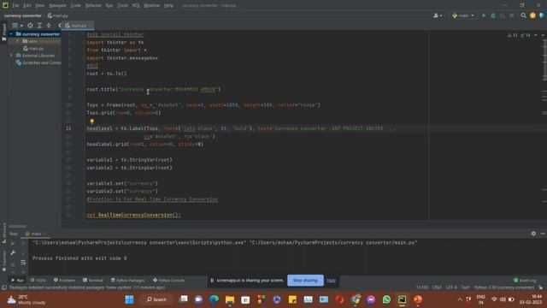Screen dimensions: 547x308
Task: Open the Help menu
Action: point(168,6)
